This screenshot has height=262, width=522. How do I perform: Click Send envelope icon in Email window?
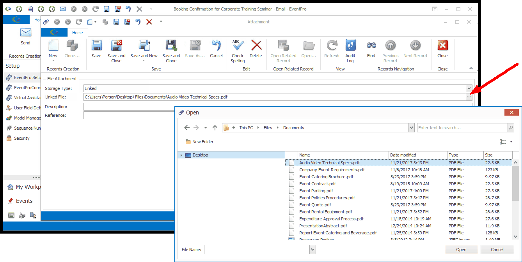click(x=25, y=33)
